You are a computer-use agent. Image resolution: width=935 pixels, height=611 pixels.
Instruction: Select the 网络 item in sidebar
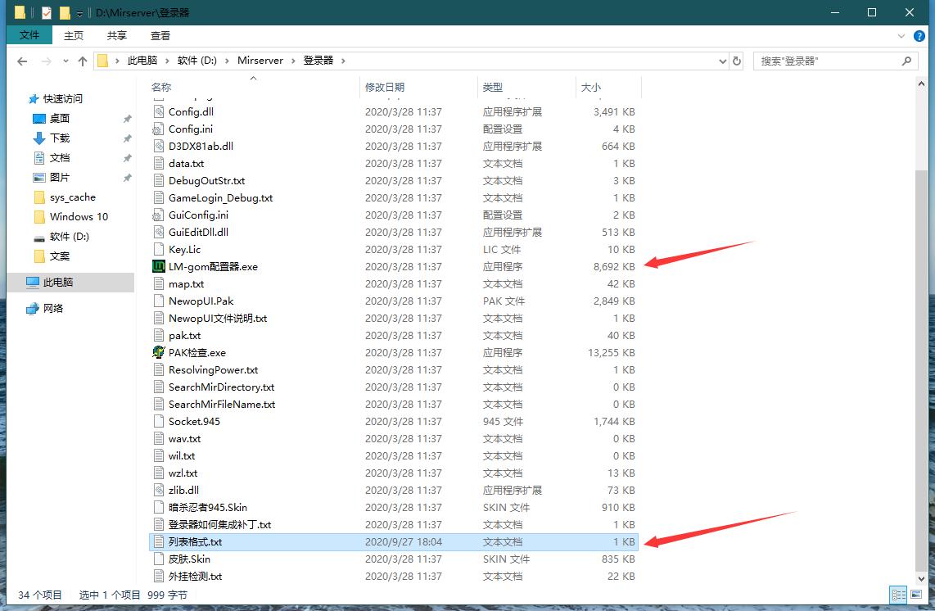(52, 309)
